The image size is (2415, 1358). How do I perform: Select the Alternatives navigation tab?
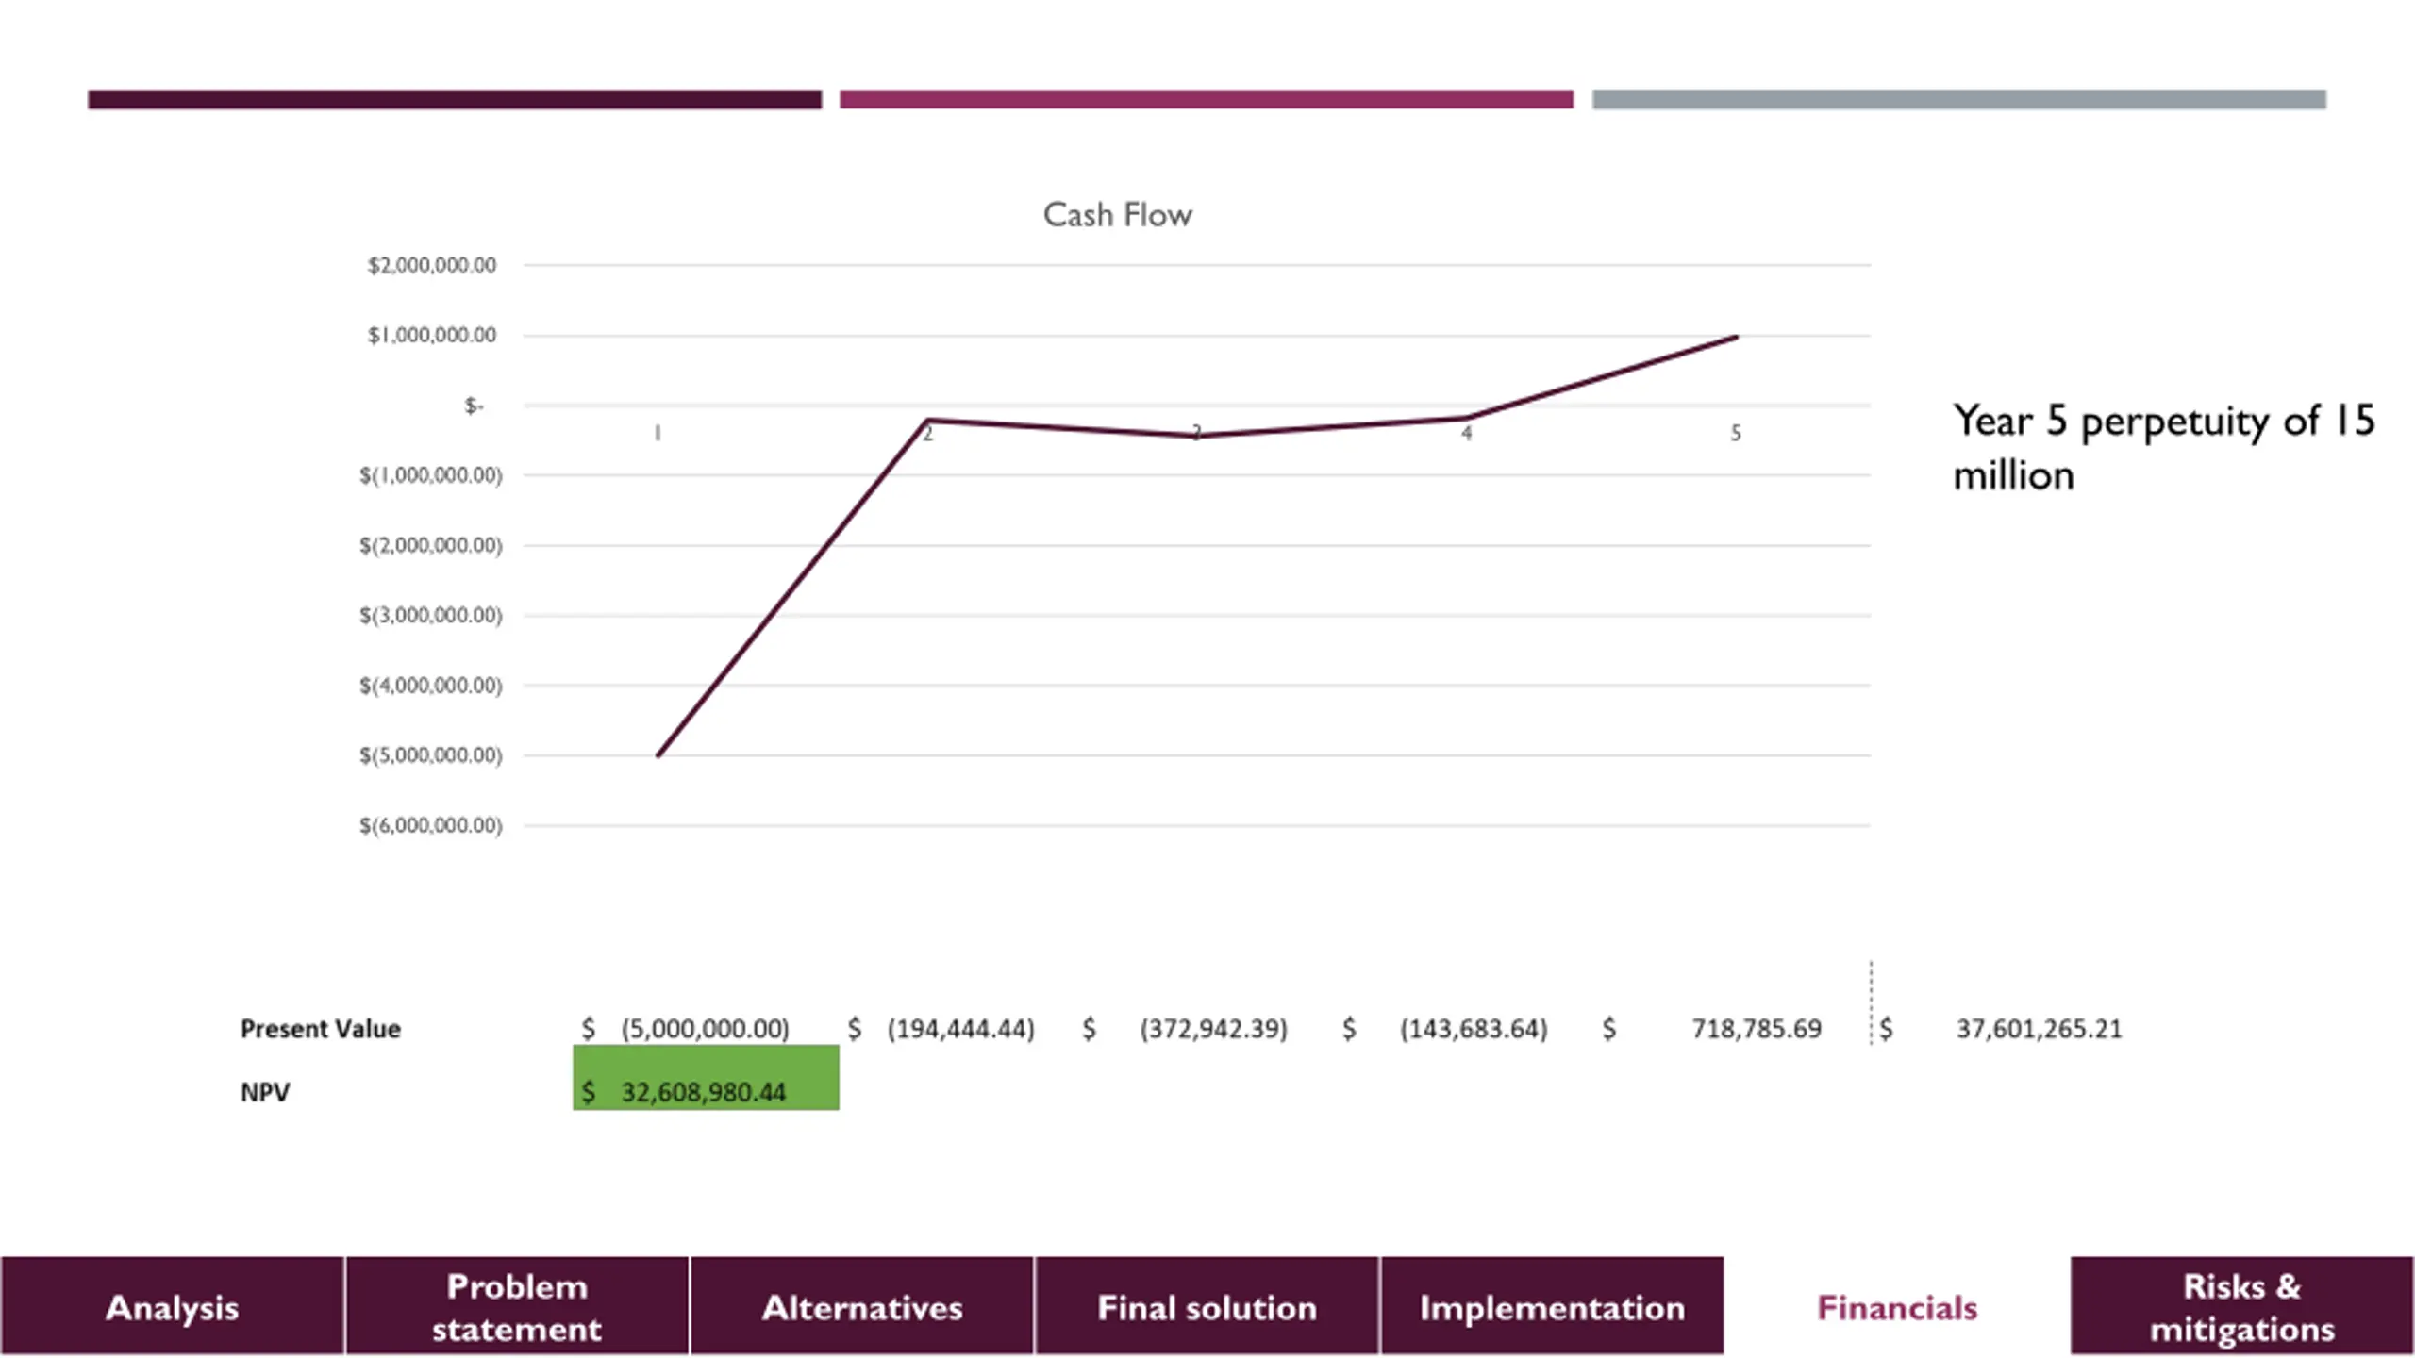pos(862,1307)
